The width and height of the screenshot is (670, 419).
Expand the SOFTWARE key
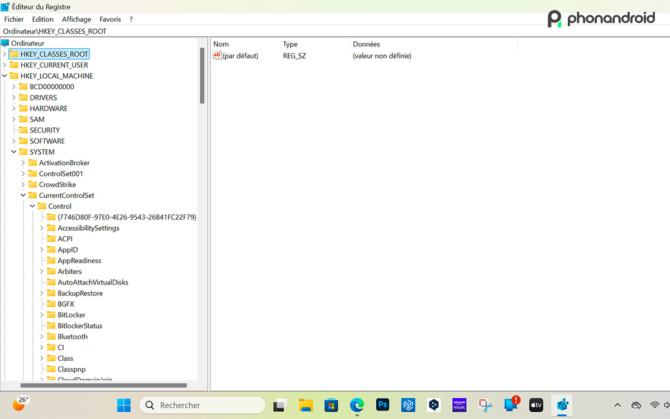pyautogui.click(x=13, y=141)
